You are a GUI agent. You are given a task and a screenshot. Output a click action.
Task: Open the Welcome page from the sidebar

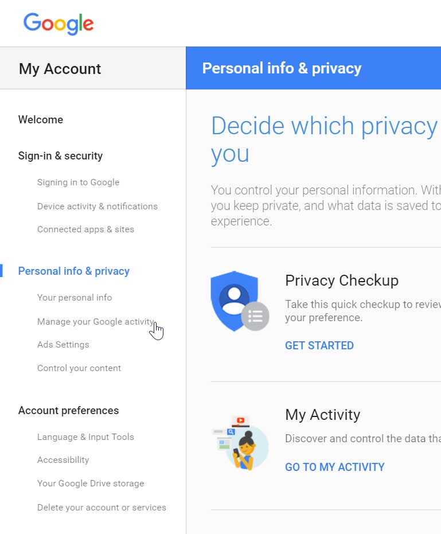pyautogui.click(x=40, y=120)
